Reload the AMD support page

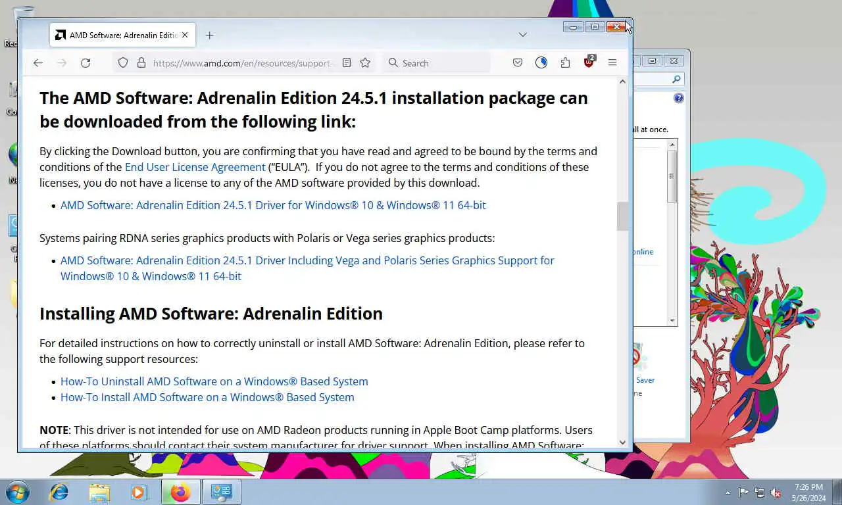coord(86,63)
